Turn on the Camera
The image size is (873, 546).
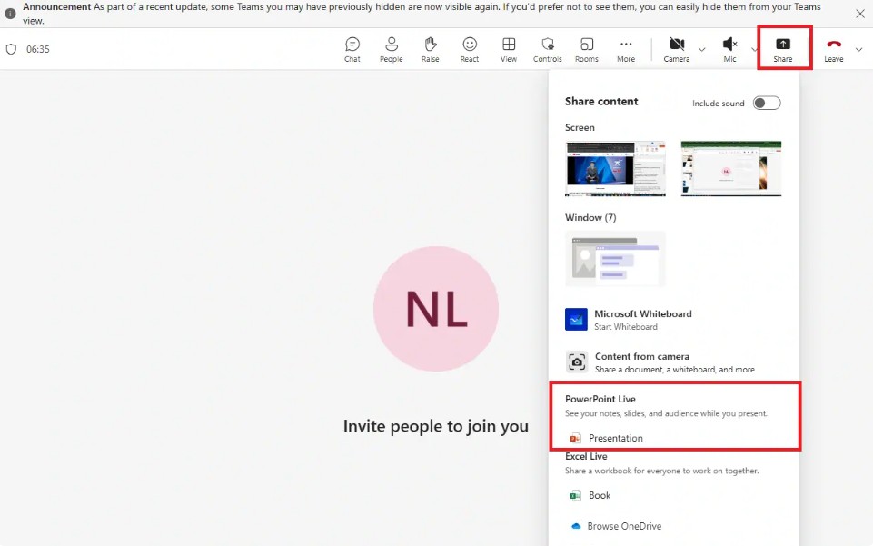click(677, 49)
